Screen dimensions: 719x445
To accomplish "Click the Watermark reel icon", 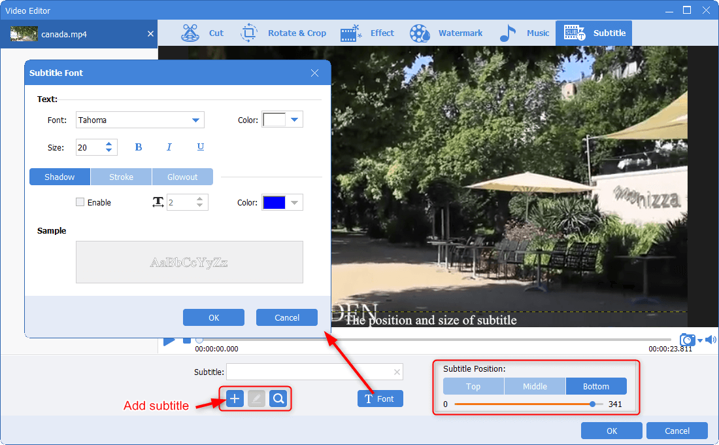I will point(420,33).
